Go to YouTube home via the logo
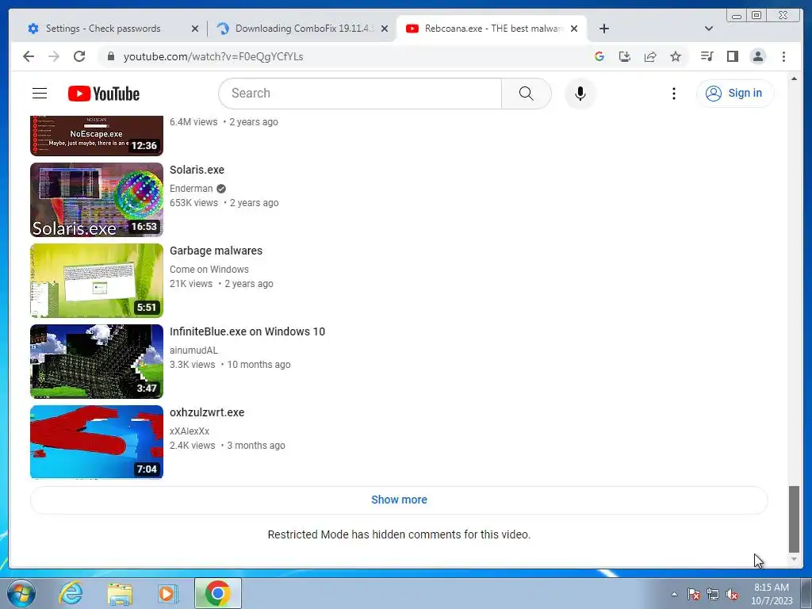The width and height of the screenshot is (812, 609). point(104,94)
